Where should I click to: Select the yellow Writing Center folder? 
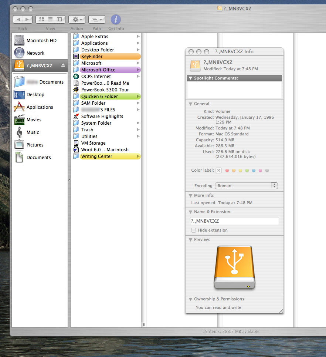[107, 156]
